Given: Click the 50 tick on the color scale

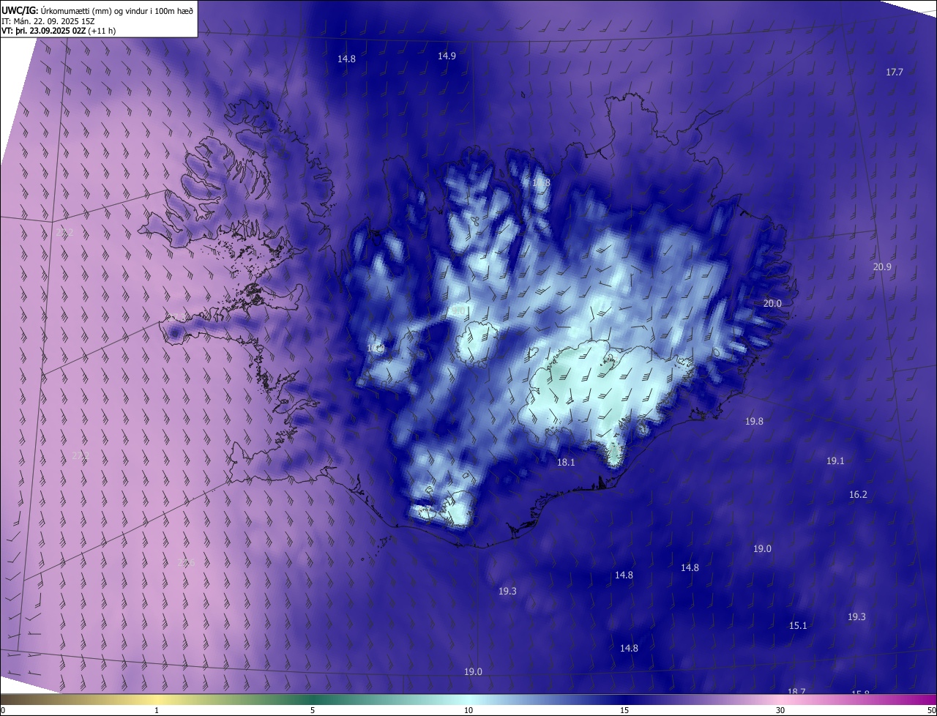Looking at the screenshot, I should tap(931, 710).
